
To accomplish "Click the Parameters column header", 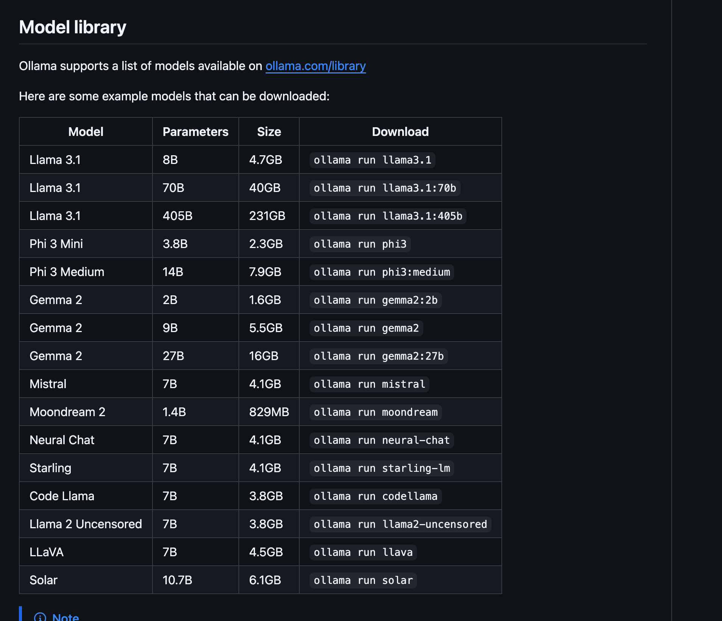I will coord(196,132).
